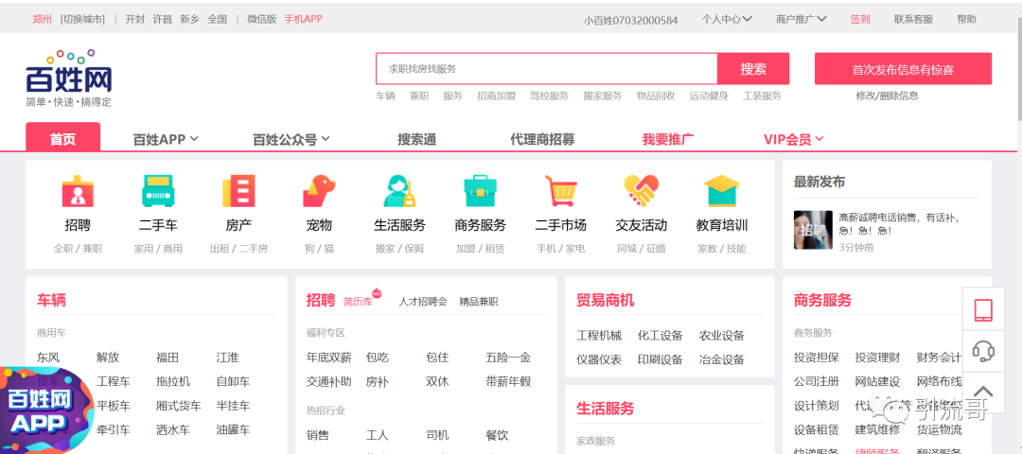This screenshot has height=454, width=1022.
Task: Expand the 个人中心 dropdown menu
Action: [x=726, y=19]
